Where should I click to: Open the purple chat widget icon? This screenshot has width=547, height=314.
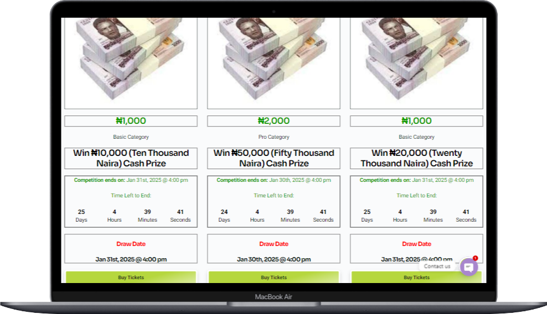469,268
